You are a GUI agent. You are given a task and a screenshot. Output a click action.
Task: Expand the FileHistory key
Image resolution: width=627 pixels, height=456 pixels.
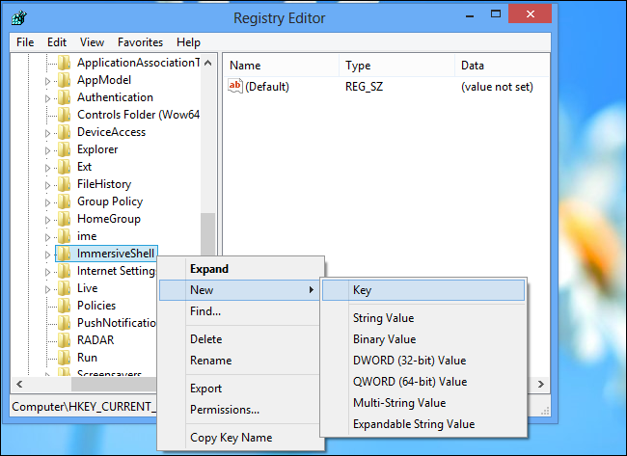[x=47, y=185]
